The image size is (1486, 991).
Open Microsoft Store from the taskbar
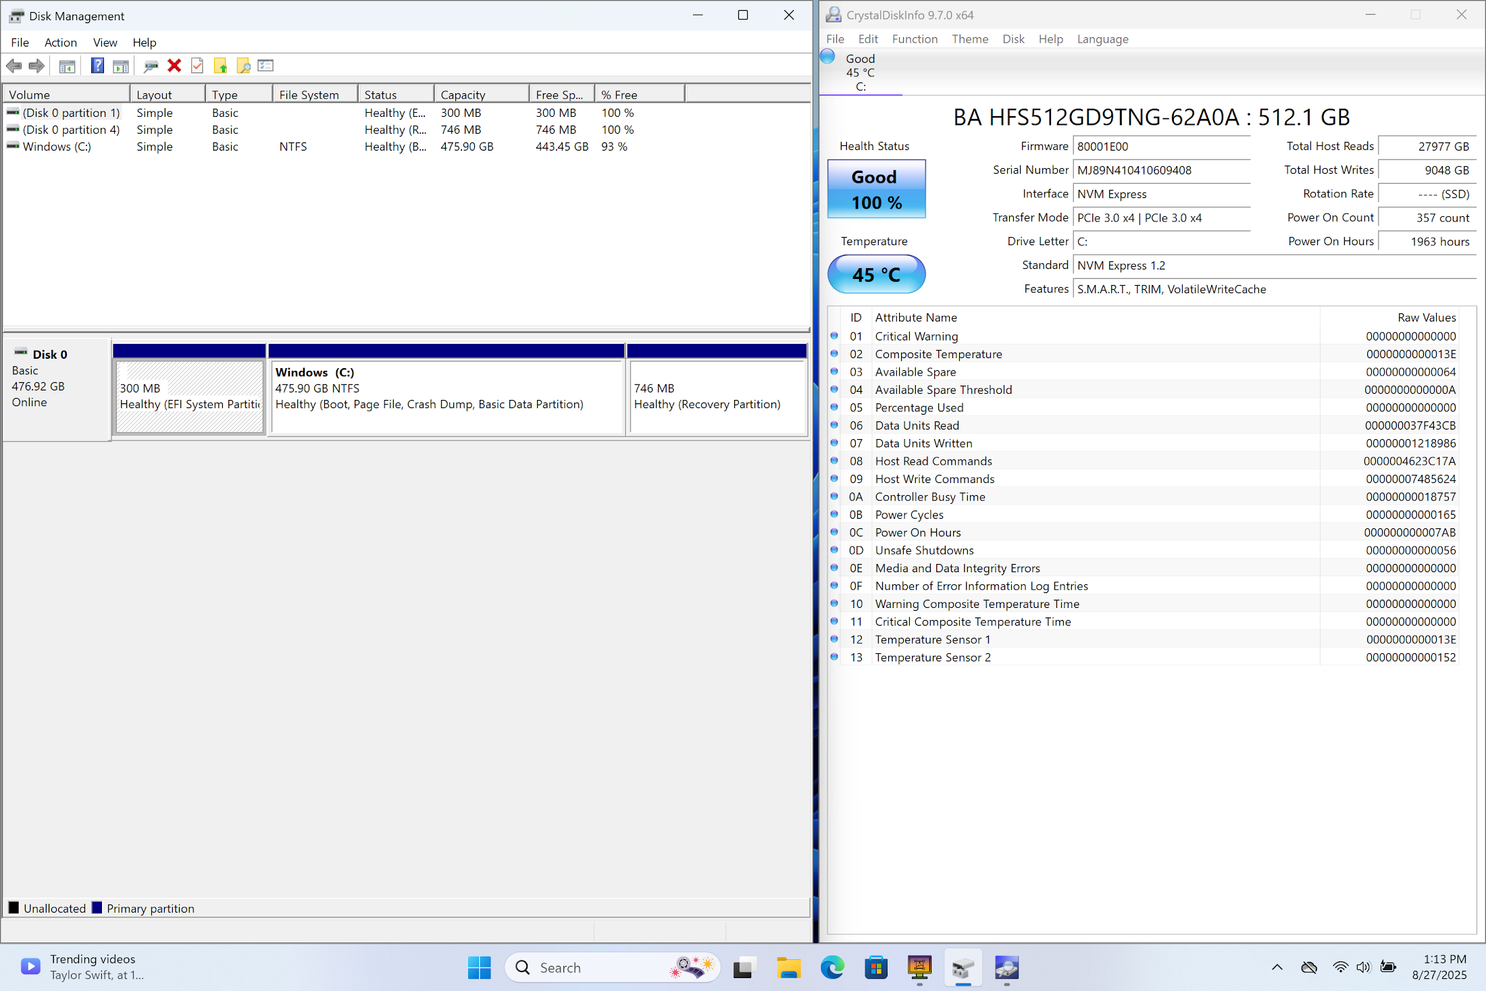click(x=876, y=967)
